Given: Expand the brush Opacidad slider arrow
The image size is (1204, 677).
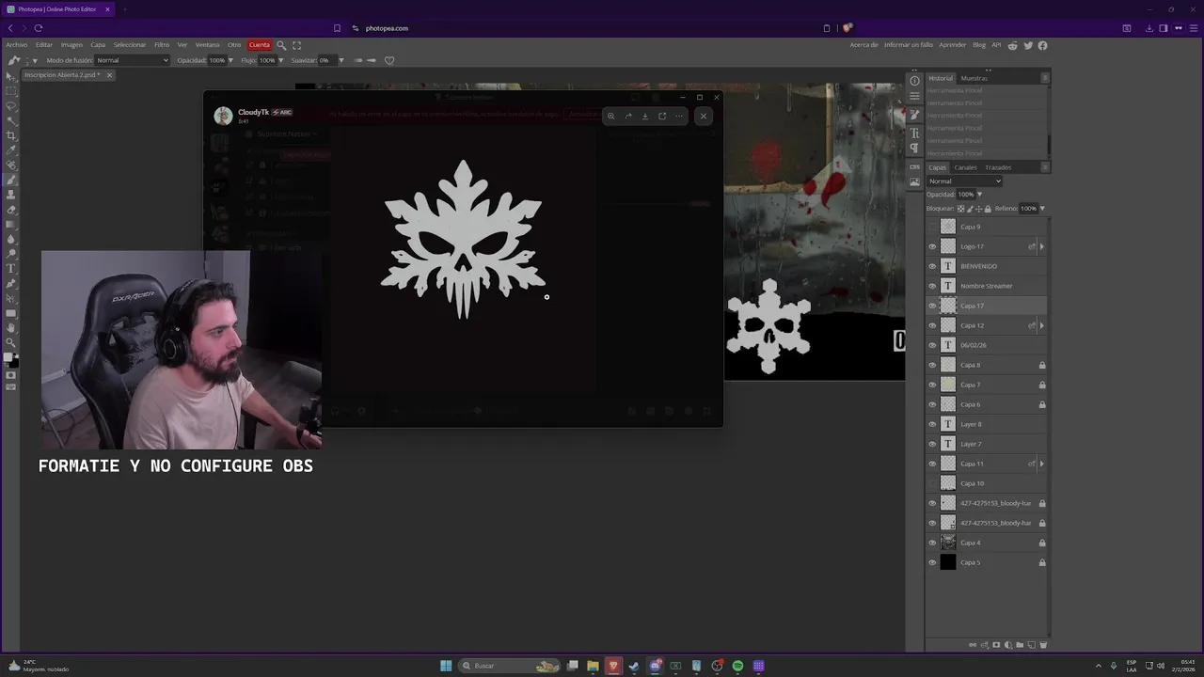Looking at the screenshot, I should click(230, 60).
